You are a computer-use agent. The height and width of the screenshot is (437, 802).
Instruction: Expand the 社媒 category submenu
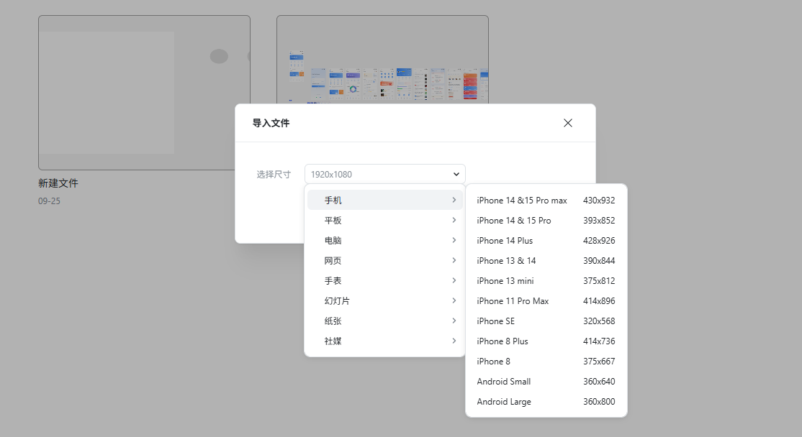[384, 341]
